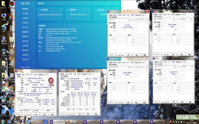Switch to the Chrome 'CPU-Z | Softwa...' taskbar button

coord(34,122)
